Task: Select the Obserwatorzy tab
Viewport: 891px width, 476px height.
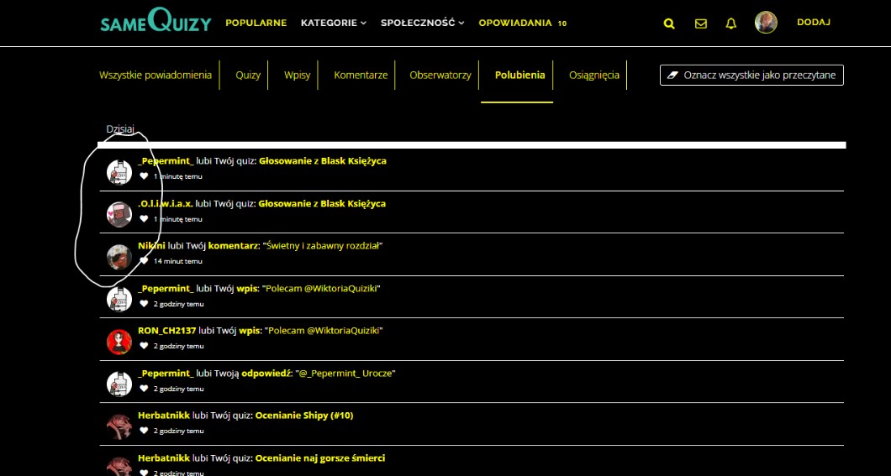Action: pyautogui.click(x=440, y=75)
